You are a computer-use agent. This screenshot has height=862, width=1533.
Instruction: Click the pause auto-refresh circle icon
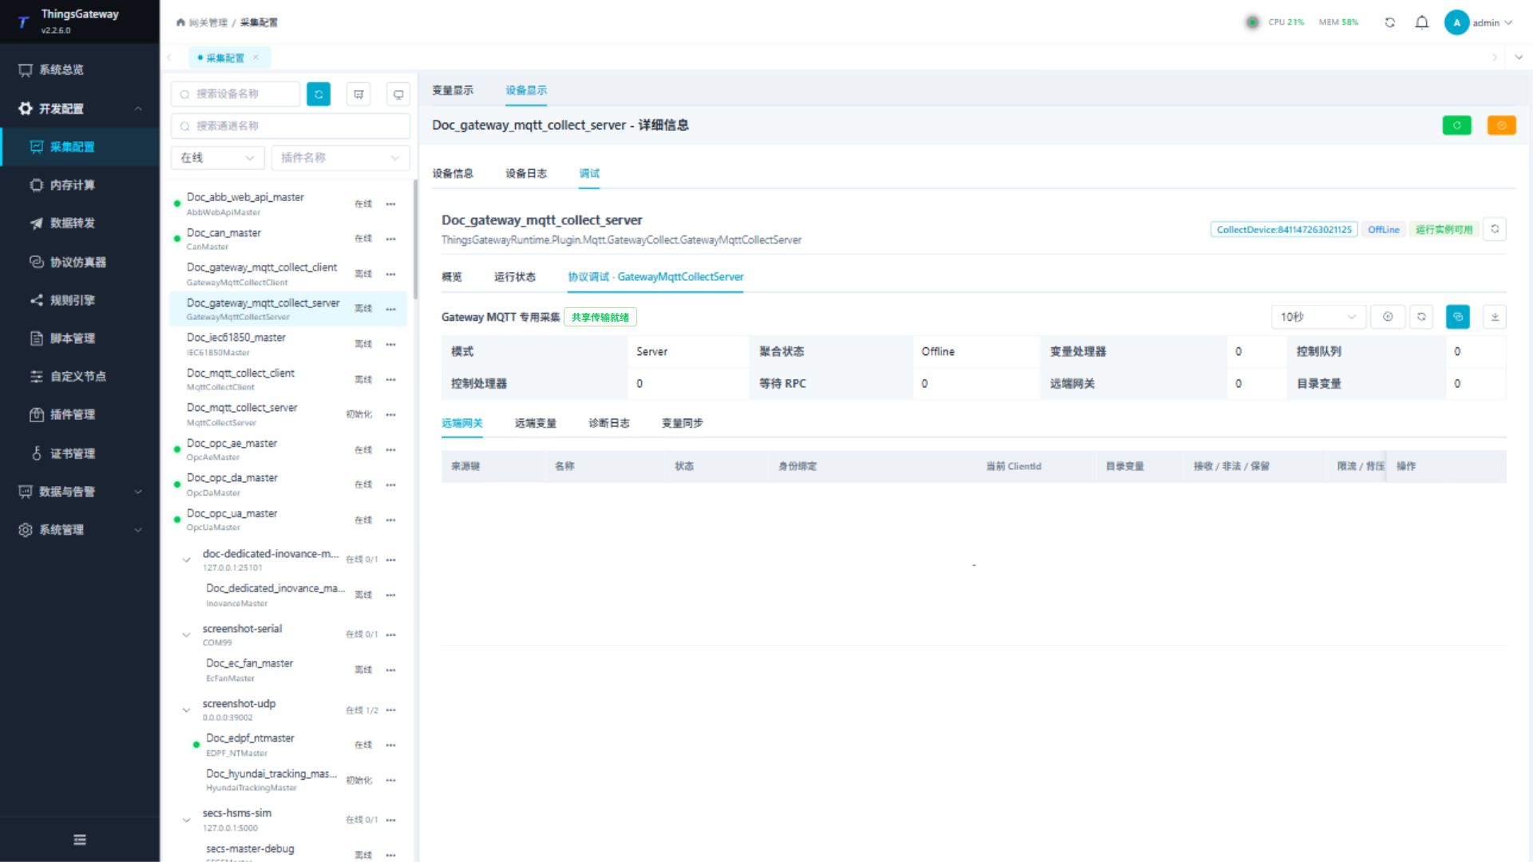(x=1388, y=317)
